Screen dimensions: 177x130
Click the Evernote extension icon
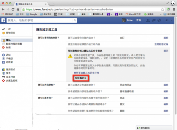pos(168,9)
